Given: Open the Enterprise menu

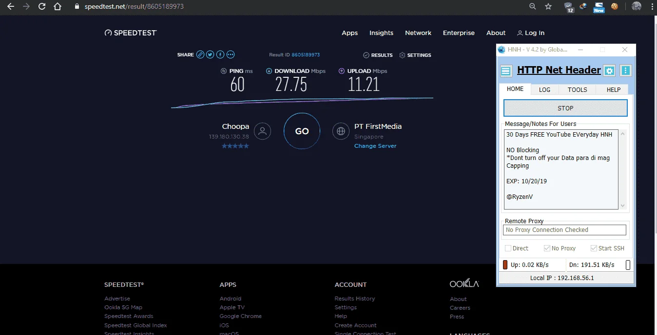Looking at the screenshot, I should click(x=459, y=33).
